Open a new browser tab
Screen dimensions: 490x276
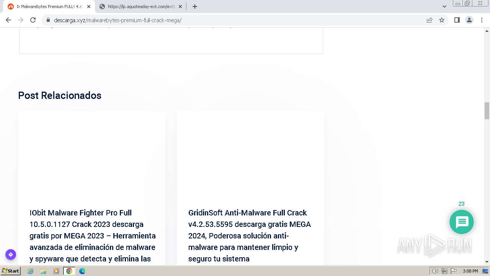point(194,7)
